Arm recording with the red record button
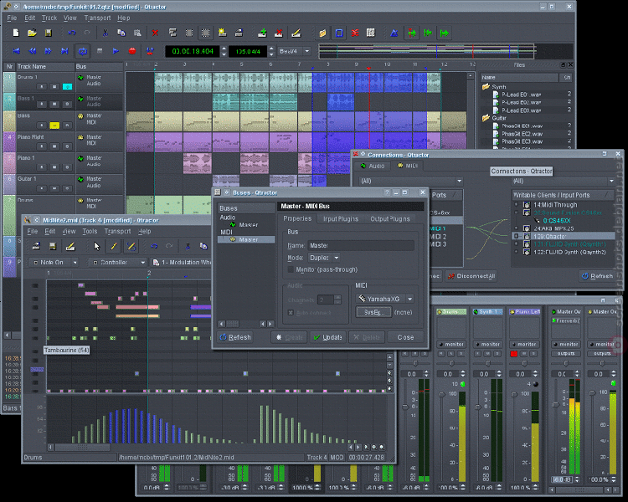This screenshot has height=502, width=628. [x=132, y=51]
